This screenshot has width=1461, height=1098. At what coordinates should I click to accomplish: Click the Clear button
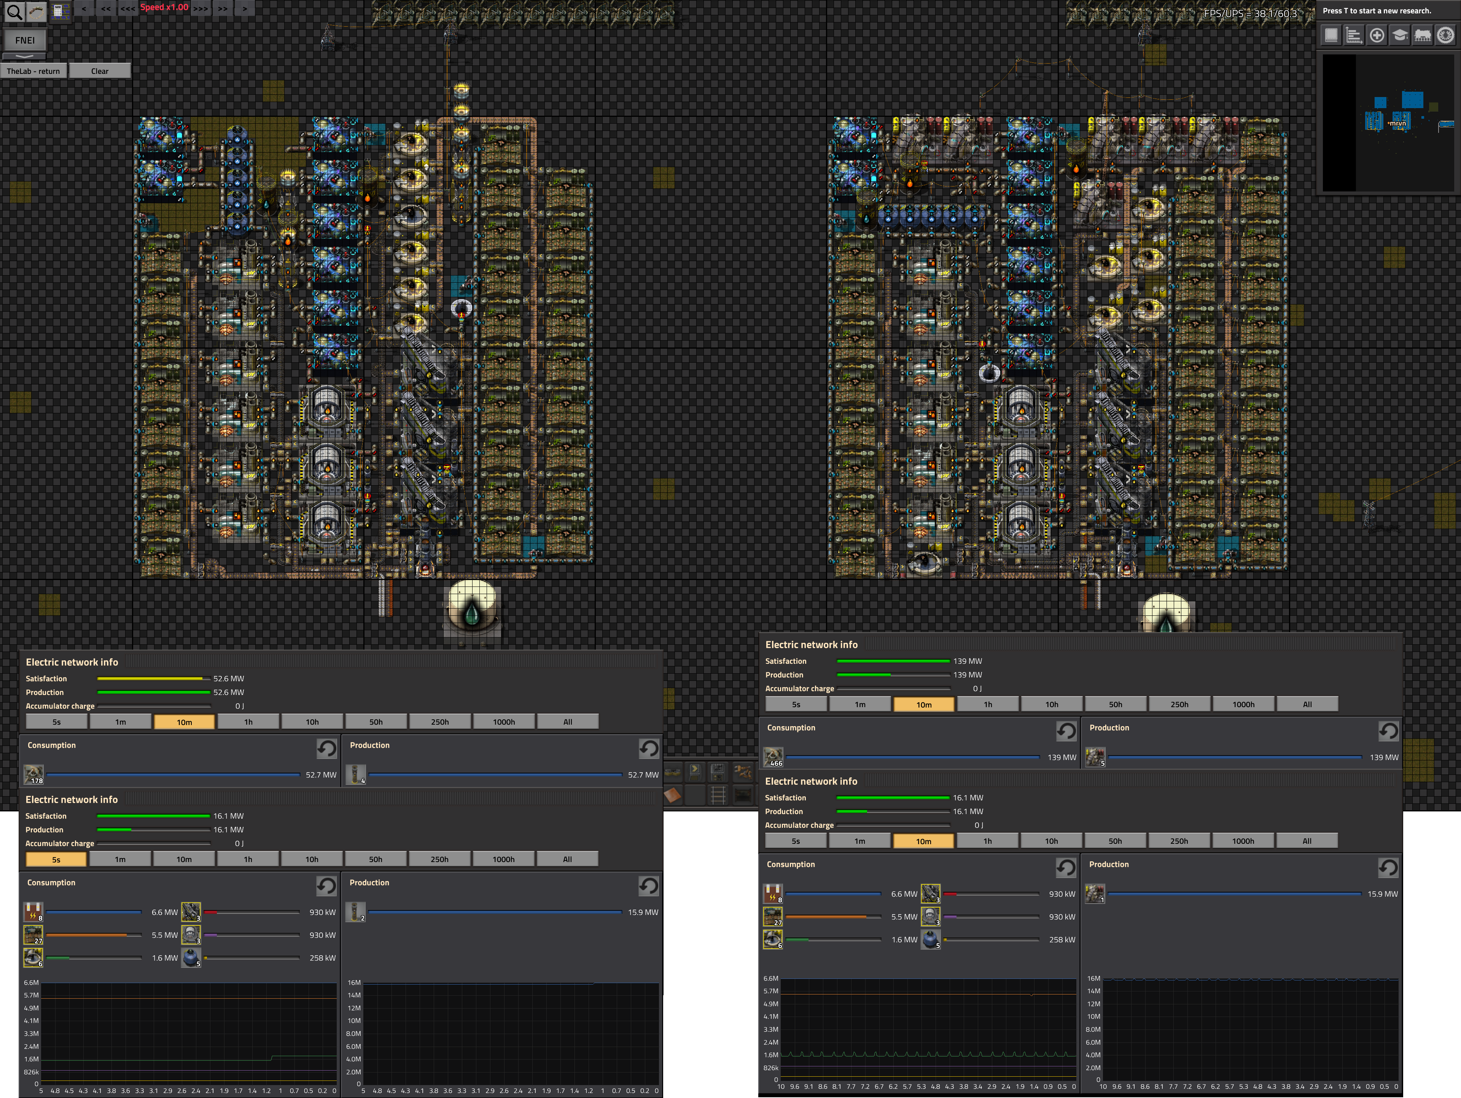point(100,71)
